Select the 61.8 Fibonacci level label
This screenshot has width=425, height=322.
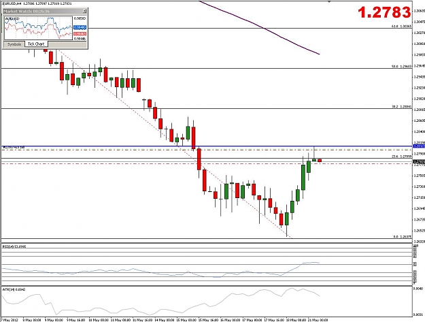point(402,27)
